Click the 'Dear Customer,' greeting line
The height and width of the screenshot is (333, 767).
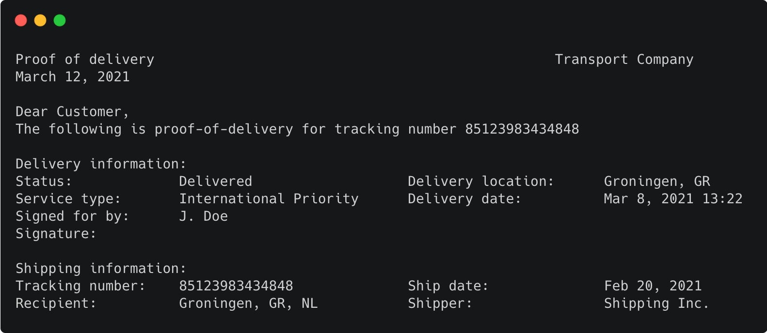point(72,112)
